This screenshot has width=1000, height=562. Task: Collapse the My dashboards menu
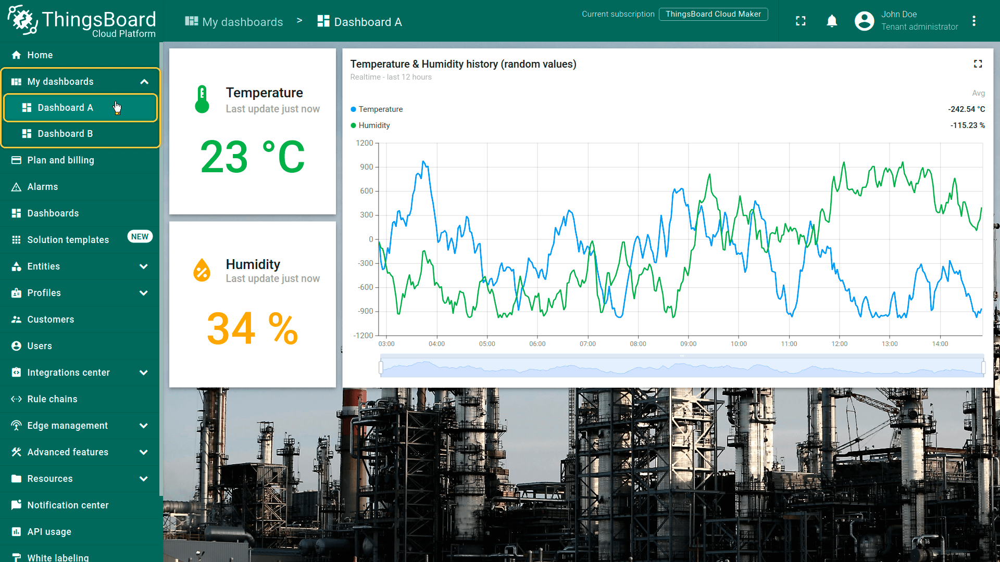(144, 82)
